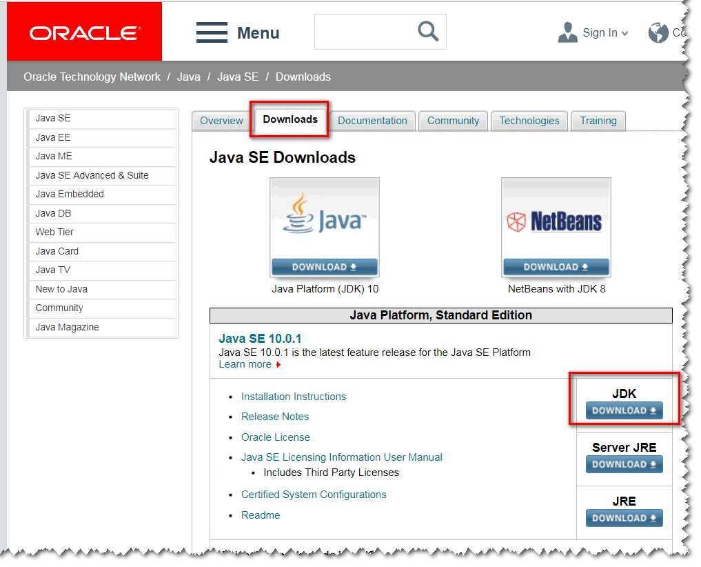
Task: Select Java Embedded sidebar item
Action: pos(102,195)
